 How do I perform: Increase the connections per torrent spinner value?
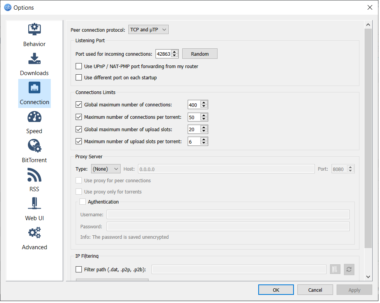tap(204, 115)
